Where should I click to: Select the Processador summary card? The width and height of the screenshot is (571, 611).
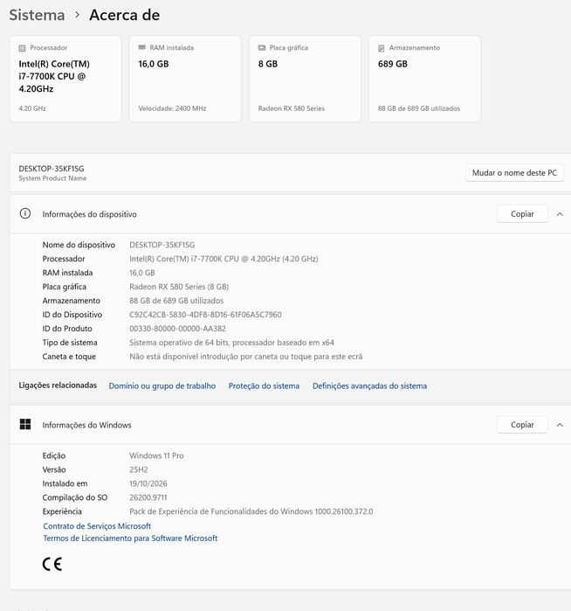[x=65, y=79]
